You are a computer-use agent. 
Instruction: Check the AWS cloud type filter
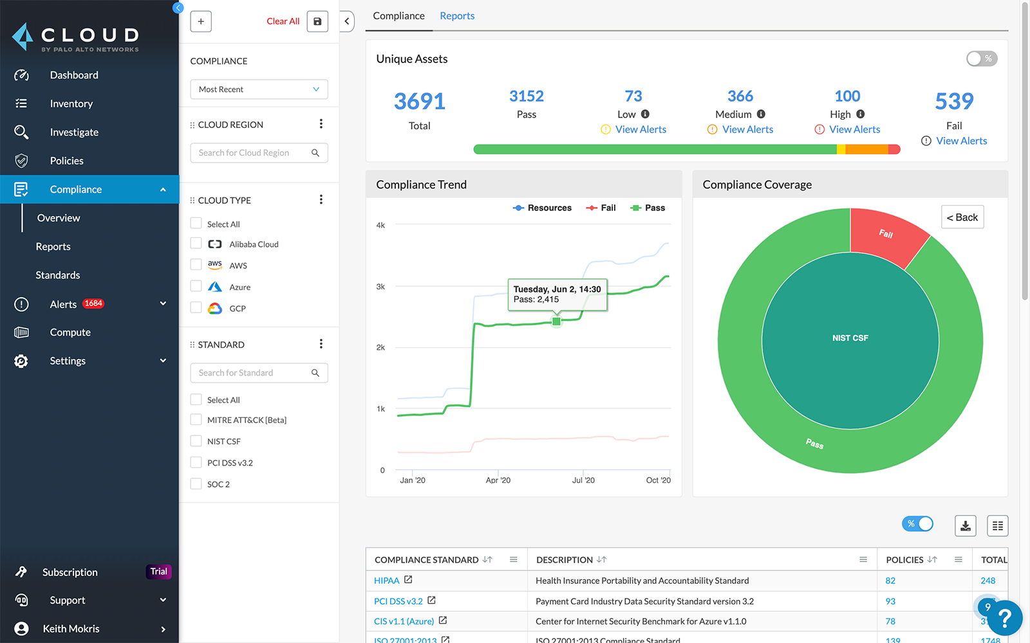(196, 264)
